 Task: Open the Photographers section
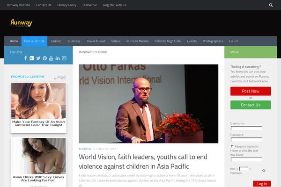pyautogui.click(x=213, y=41)
